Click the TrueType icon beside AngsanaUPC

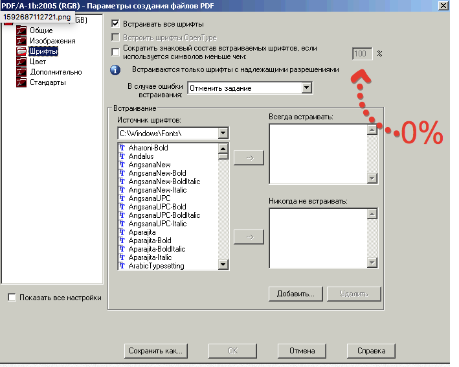click(x=122, y=198)
